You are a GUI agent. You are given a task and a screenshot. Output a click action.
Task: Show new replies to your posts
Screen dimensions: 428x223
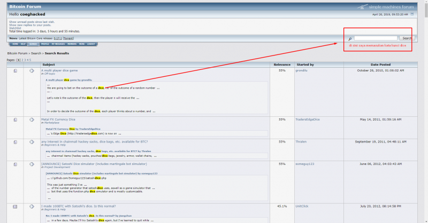point(30,25)
